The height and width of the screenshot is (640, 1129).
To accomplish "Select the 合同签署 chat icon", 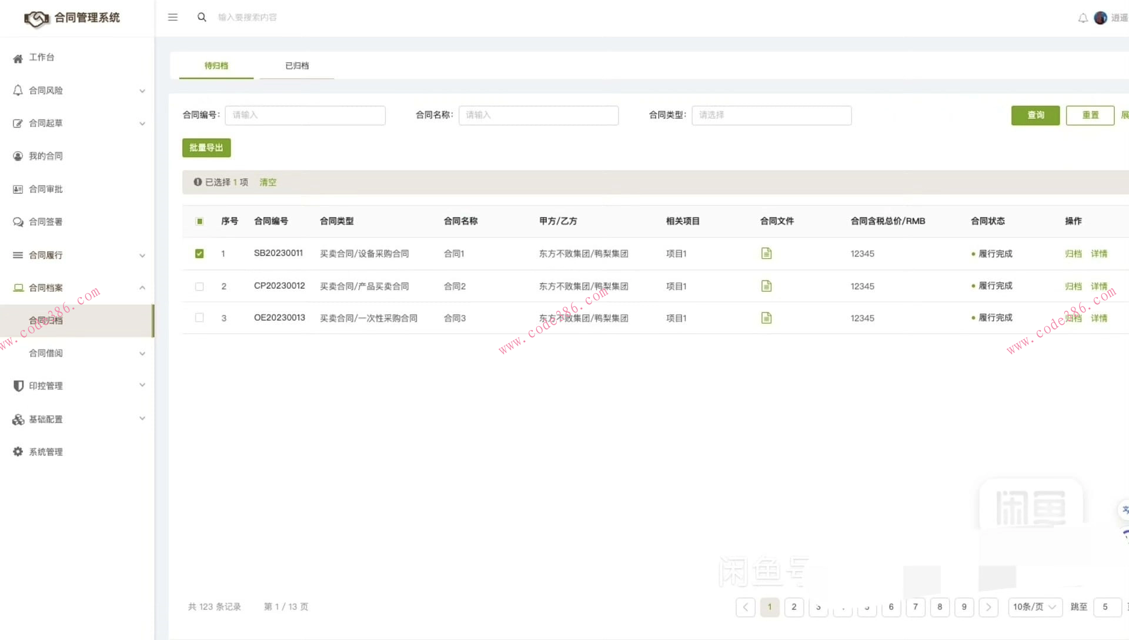I will tap(18, 222).
